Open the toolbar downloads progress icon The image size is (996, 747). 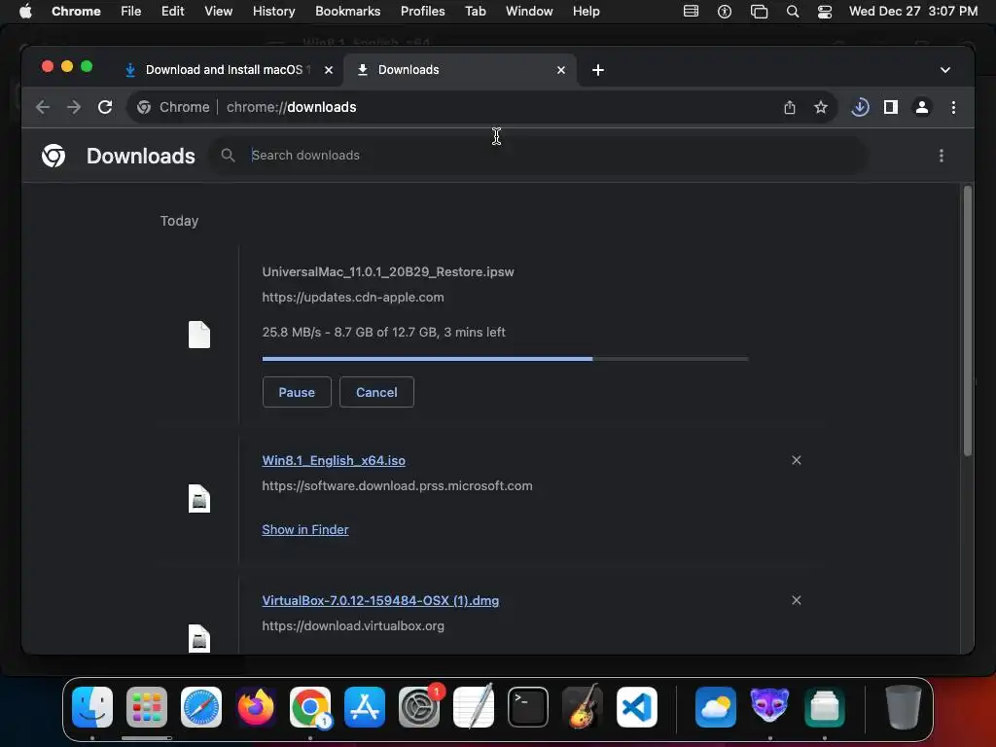click(x=860, y=107)
